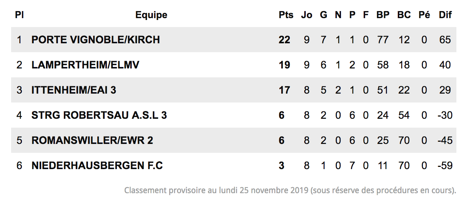Select the LAMPERTHEIM/ELMV team row
Viewport: 469px width, 205px height.
[234, 65]
